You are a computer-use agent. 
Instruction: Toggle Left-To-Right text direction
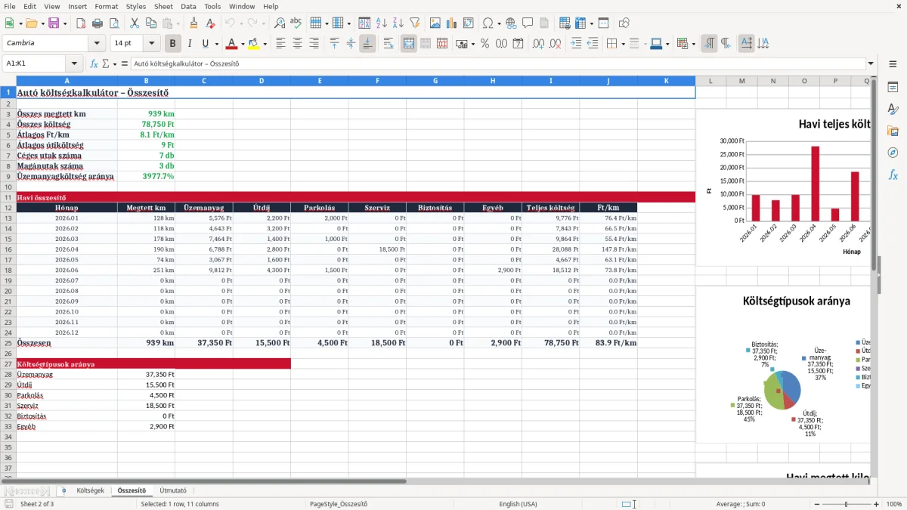[x=709, y=44]
